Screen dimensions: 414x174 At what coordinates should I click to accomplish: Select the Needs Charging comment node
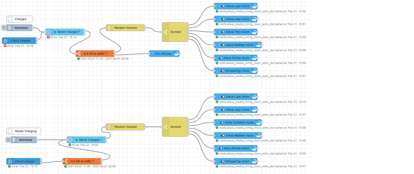click(23, 131)
